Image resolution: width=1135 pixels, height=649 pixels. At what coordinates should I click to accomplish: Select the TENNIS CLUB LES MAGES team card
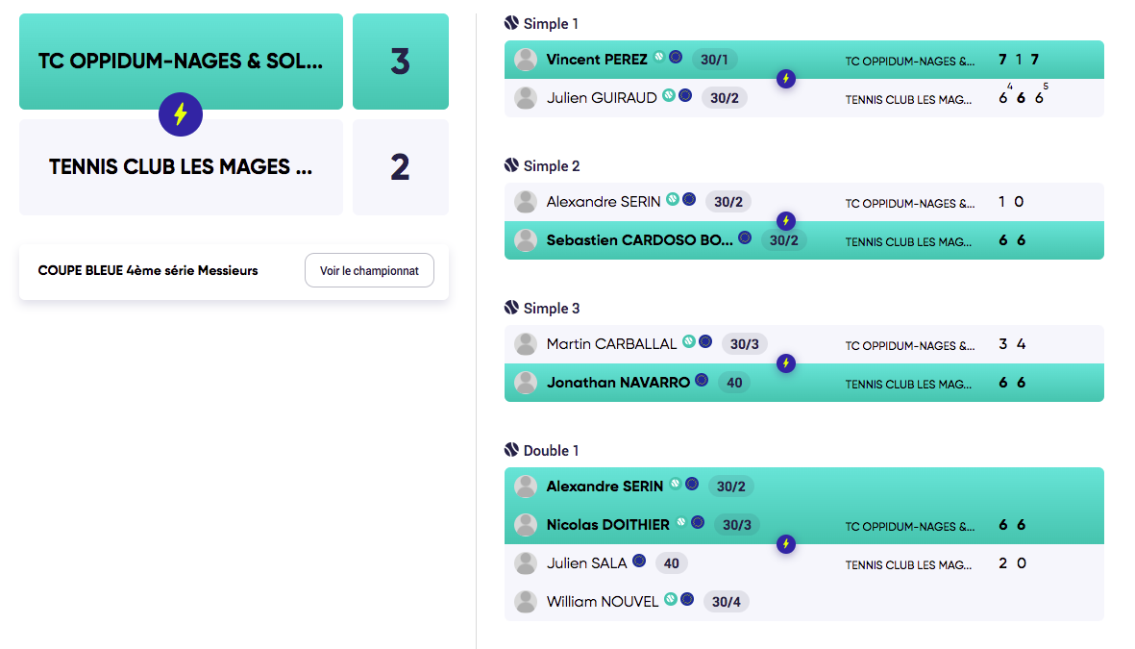tap(181, 167)
